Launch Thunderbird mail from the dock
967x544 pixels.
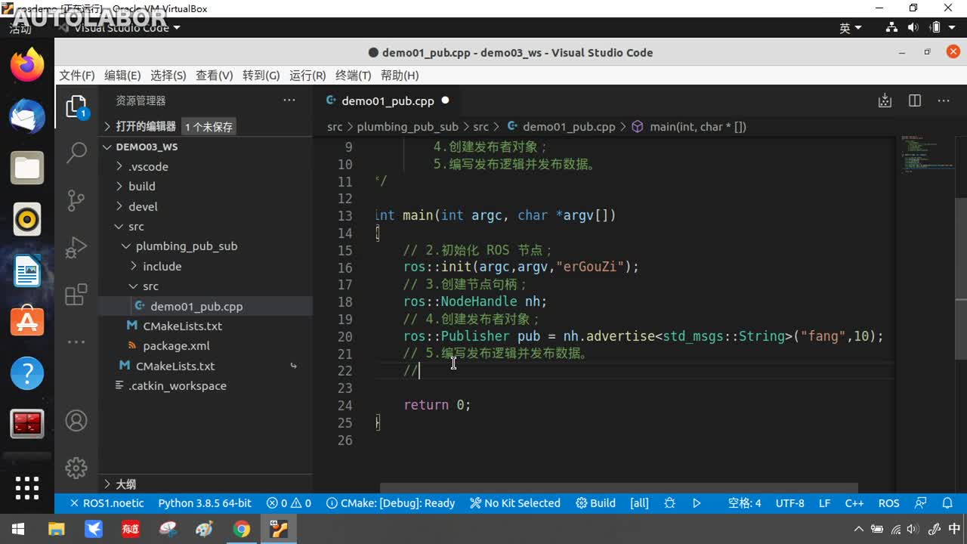pos(27,116)
